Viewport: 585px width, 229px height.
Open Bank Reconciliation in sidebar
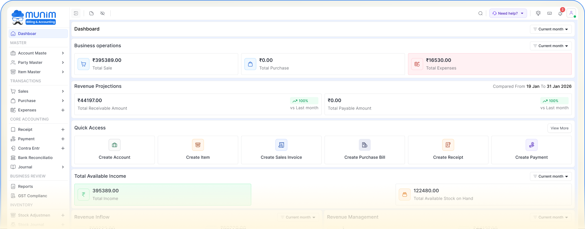click(x=38, y=158)
